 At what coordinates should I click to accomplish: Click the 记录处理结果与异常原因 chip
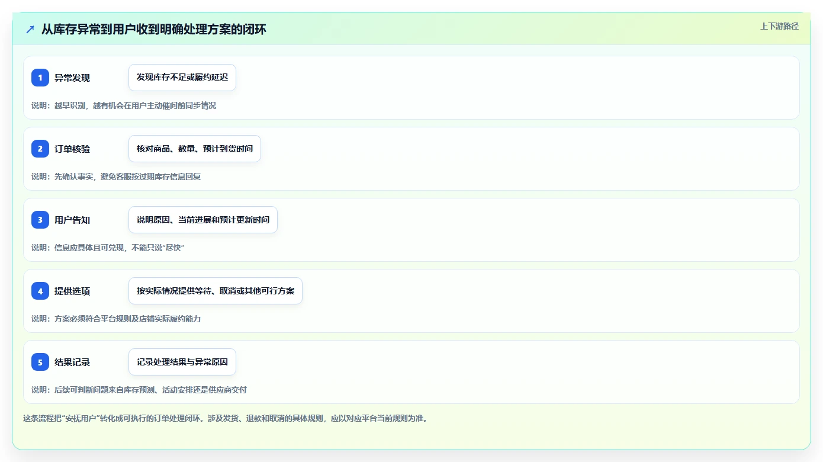click(x=182, y=362)
